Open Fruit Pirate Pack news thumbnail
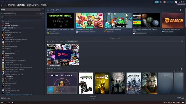Screen dimensions: 186x104 90,21
